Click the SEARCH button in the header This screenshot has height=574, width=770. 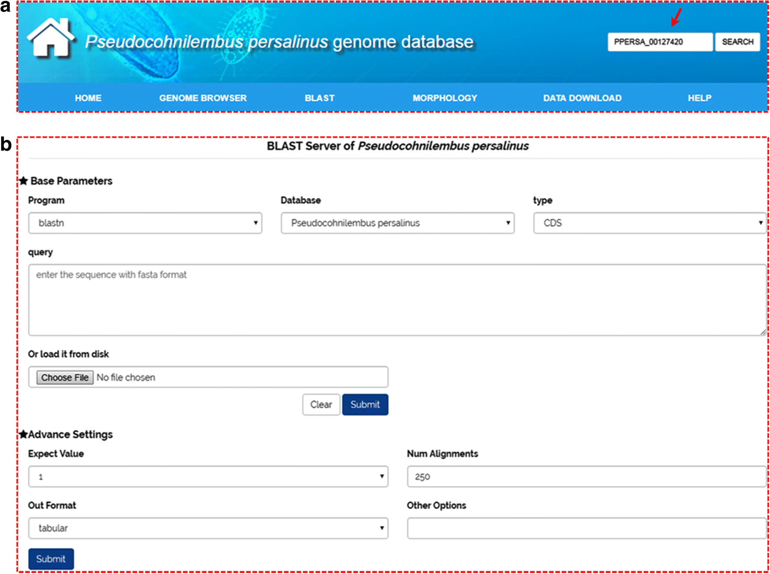pyautogui.click(x=738, y=42)
